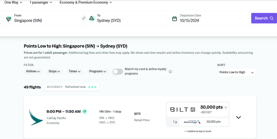Expand the Cathay Pacific flight details chevron
This screenshot has height=139, width=277.
click(x=239, y=117)
